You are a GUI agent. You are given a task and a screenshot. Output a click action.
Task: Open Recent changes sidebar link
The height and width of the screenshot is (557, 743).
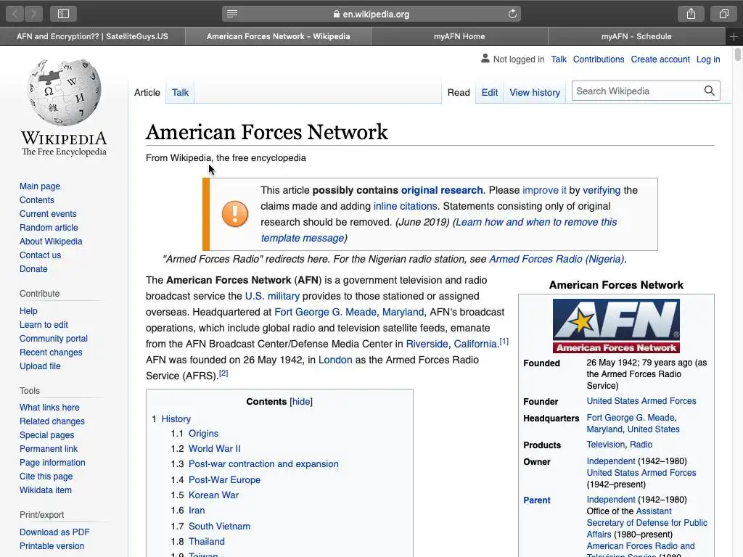point(51,352)
